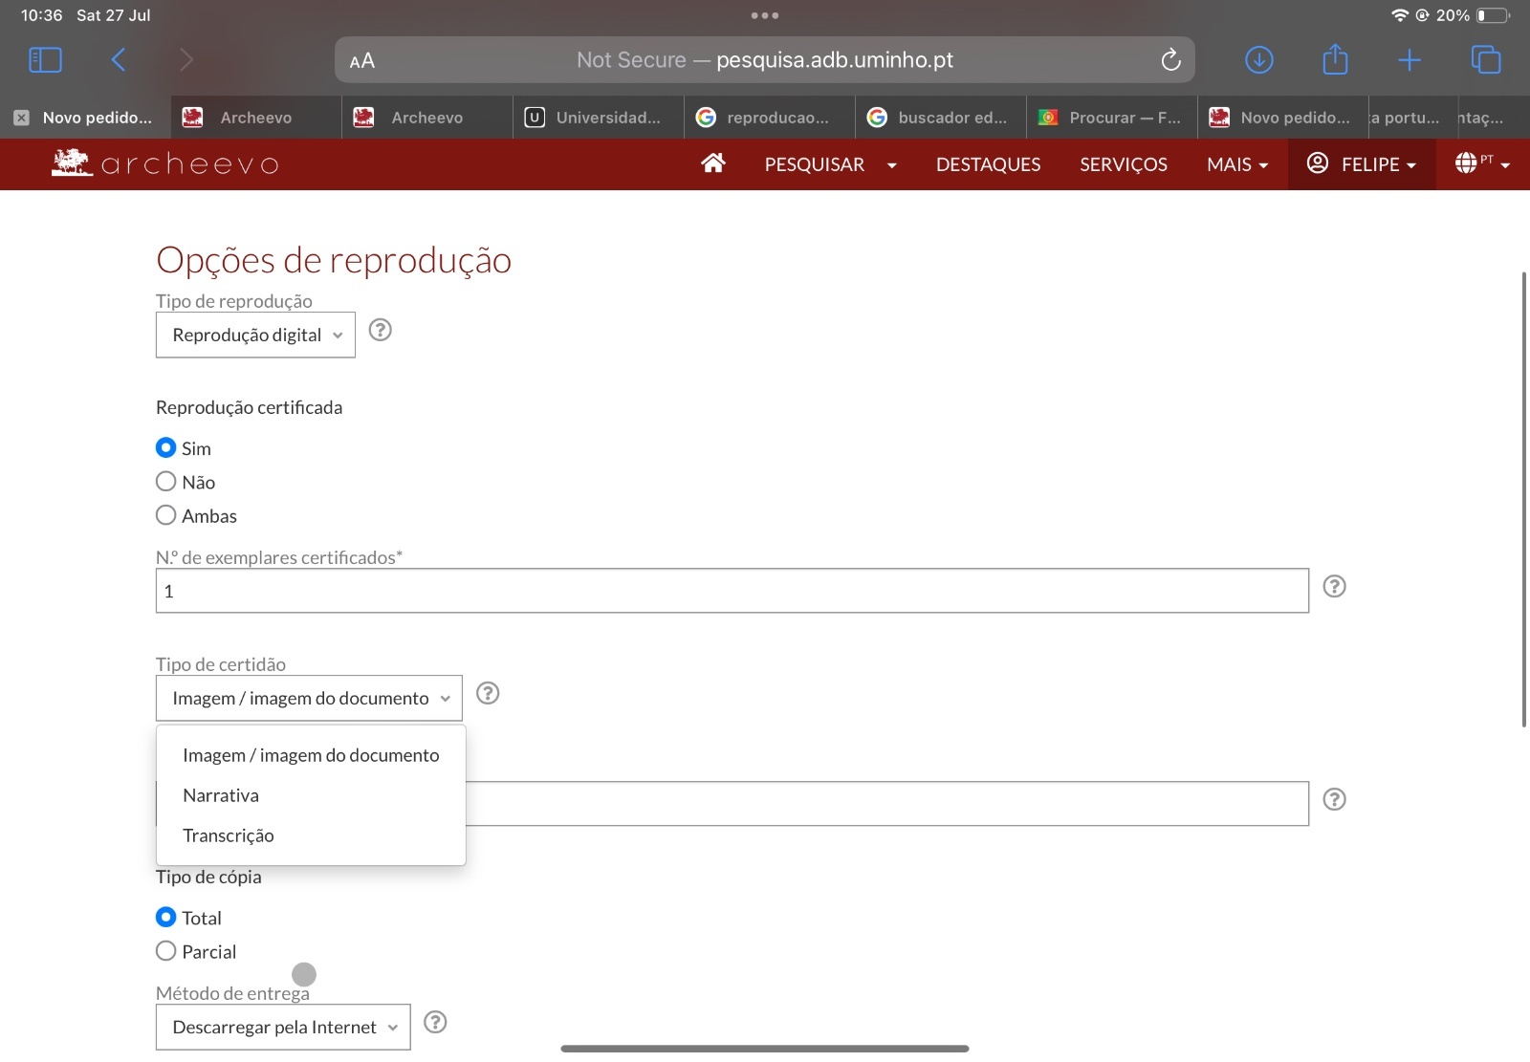Expand the PESQUISAR caret dropdown
Image resolution: width=1530 pixels, height=1062 pixels.
point(892,165)
